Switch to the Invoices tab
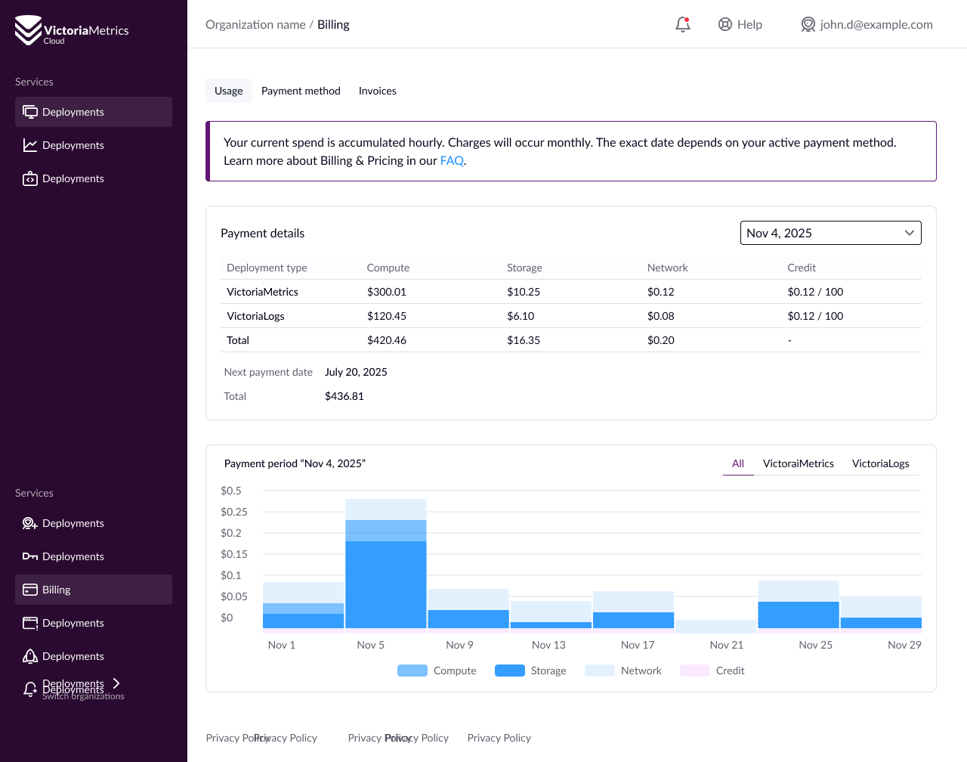This screenshot has width=967, height=762. [x=377, y=91]
